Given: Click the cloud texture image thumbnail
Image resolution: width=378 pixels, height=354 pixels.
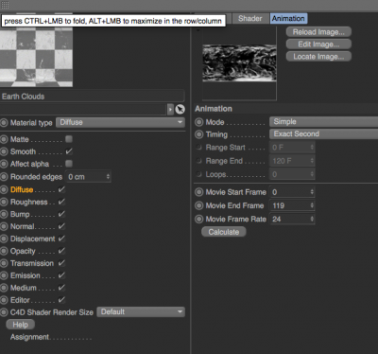Looking at the screenshot, I should [239, 62].
